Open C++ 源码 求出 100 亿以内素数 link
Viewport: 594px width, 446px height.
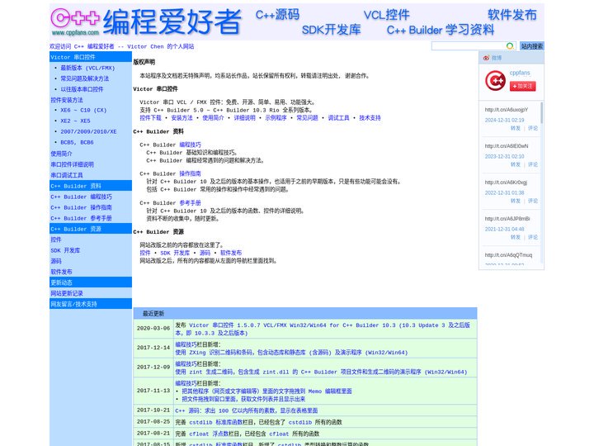coord(247,410)
